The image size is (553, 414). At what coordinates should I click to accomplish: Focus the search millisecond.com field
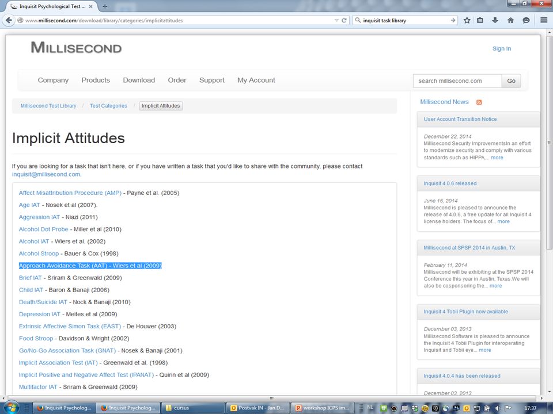pos(457,80)
